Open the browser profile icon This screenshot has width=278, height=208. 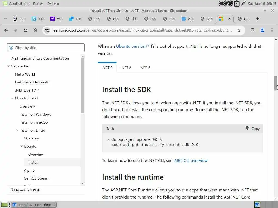[x=262, y=30]
